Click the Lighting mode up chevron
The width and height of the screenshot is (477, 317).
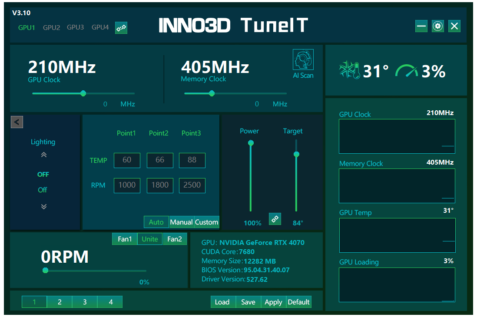[x=44, y=155]
